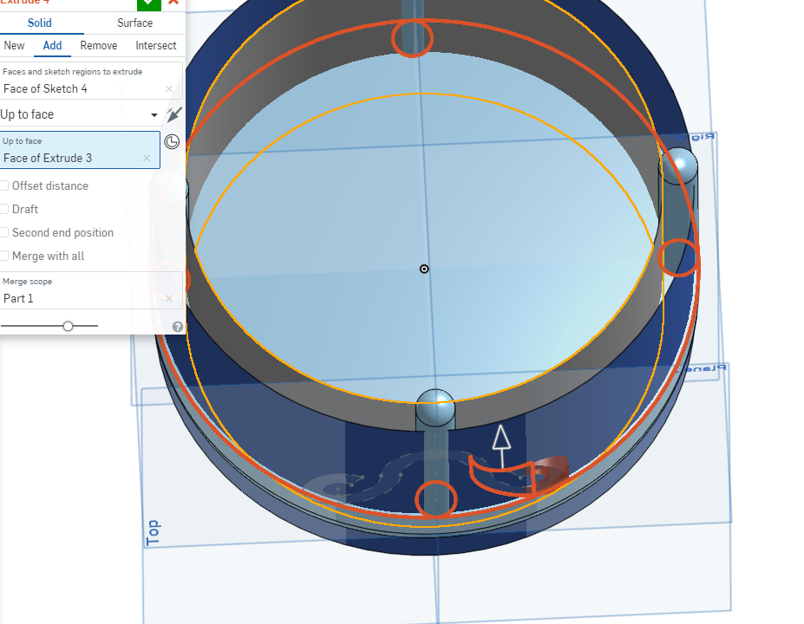The image size is (804, 624).
Task: Cancel the Extrude 4 dialog
Action: (173, 3)
